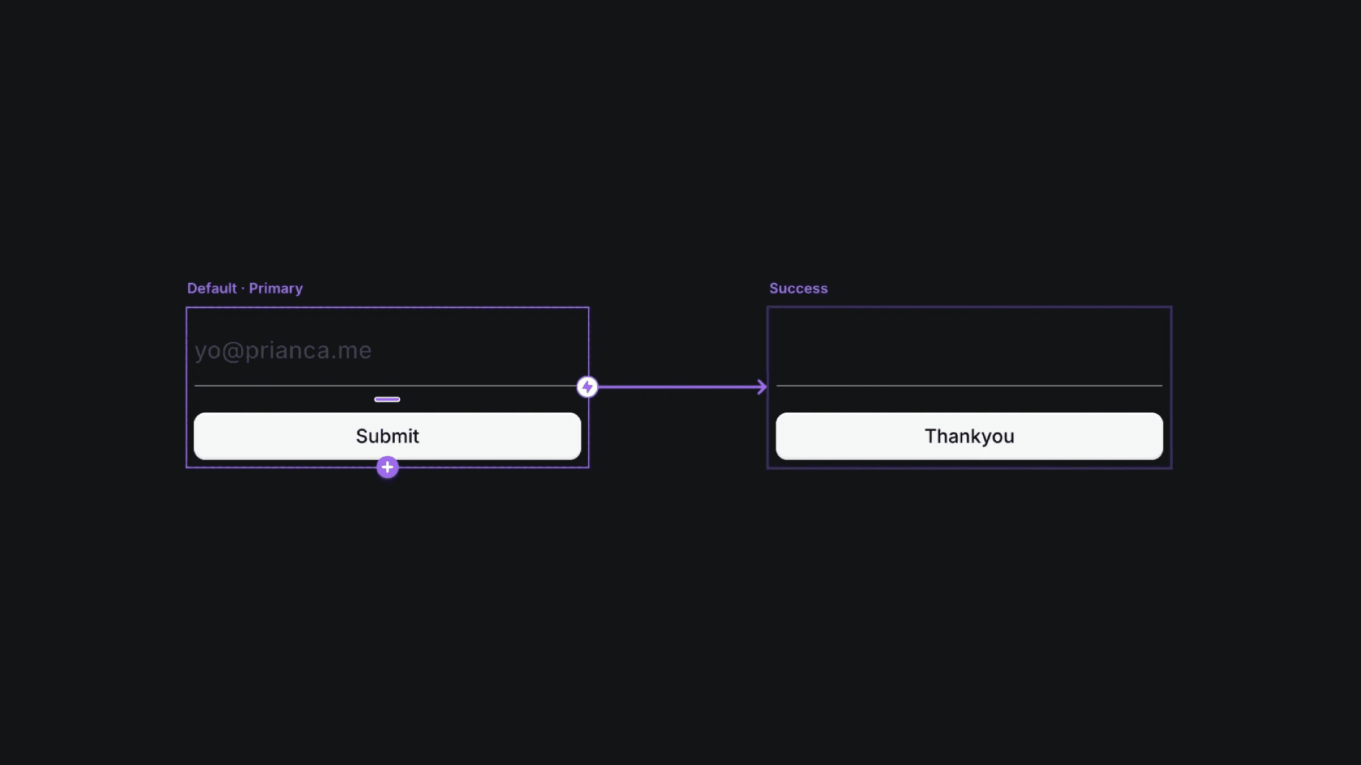
Task: Click the Submit button
Action: click(387, 436)
